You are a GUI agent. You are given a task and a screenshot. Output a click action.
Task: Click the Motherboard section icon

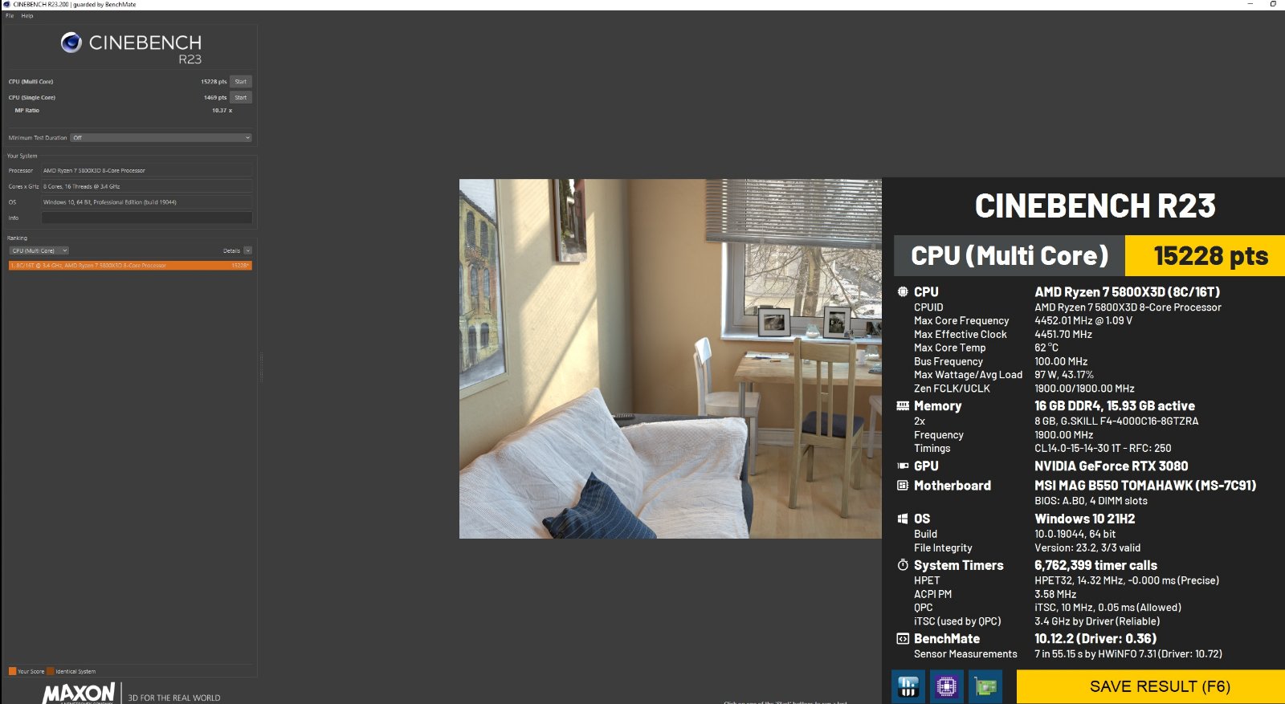coord(903,486)
